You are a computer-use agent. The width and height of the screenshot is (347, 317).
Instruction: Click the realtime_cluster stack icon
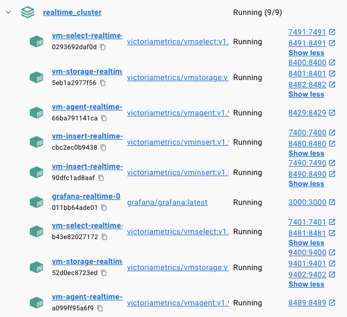pos(28,12)
